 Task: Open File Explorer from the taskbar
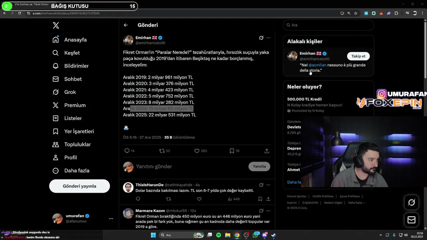[x=228, y=235]
